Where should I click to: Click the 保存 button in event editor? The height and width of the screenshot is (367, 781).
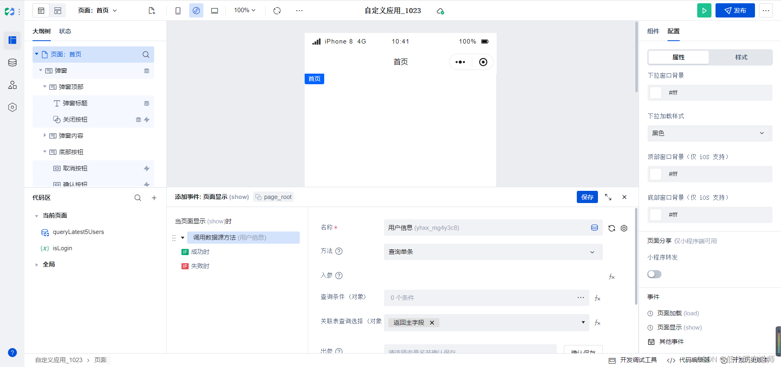(587, 197)
